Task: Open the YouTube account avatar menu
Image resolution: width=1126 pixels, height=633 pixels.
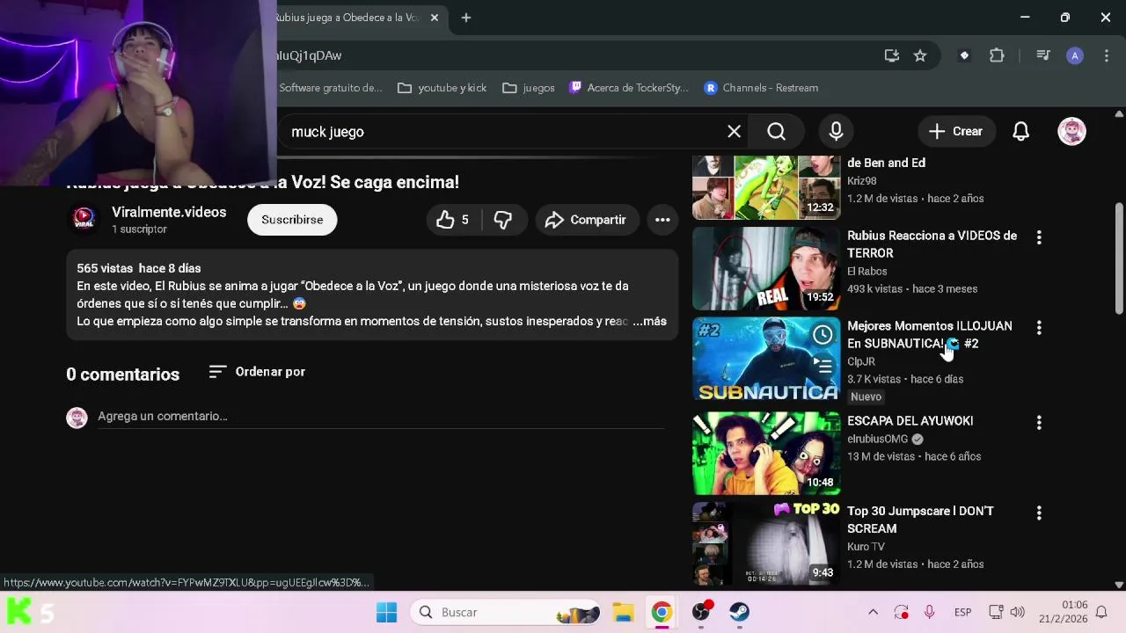Action: [1071, 132]
